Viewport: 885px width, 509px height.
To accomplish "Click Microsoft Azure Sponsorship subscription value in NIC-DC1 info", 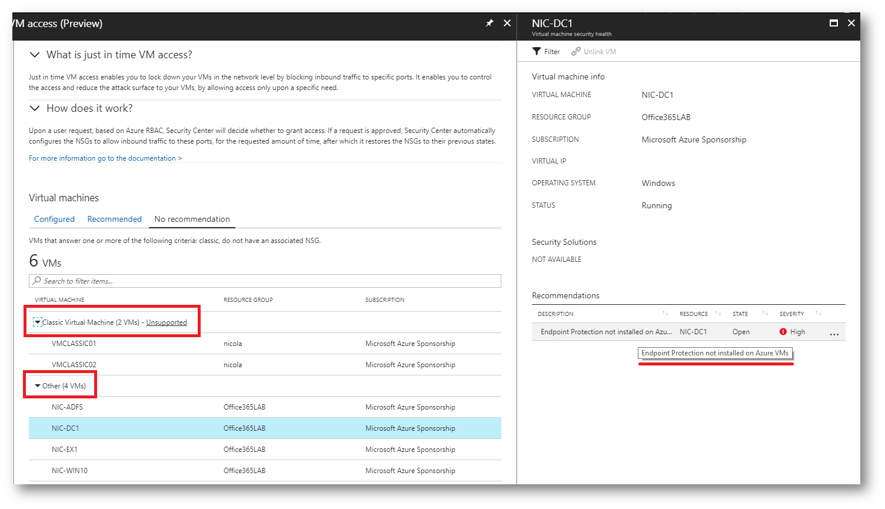I will [694, 139].
